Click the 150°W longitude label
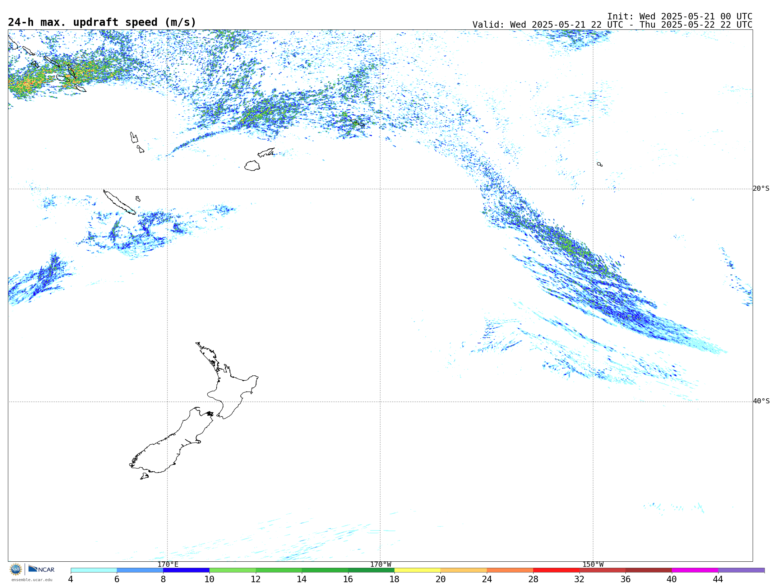This screenshot has width=776, height=584. 593,564
